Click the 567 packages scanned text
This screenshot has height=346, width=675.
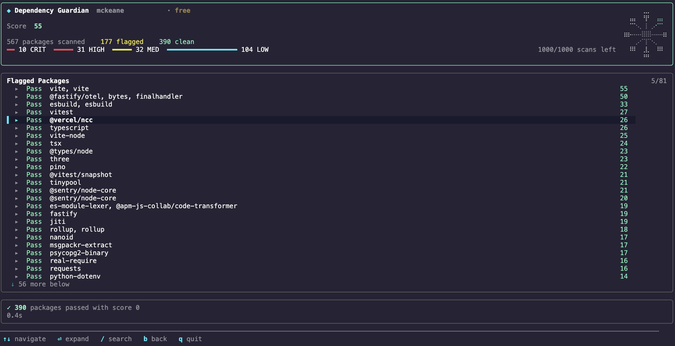click(x=46, y=42)
